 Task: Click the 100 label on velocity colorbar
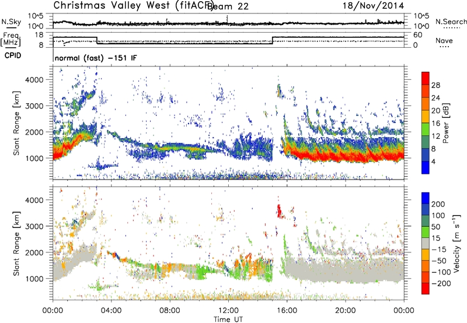(x=438, y=215)
